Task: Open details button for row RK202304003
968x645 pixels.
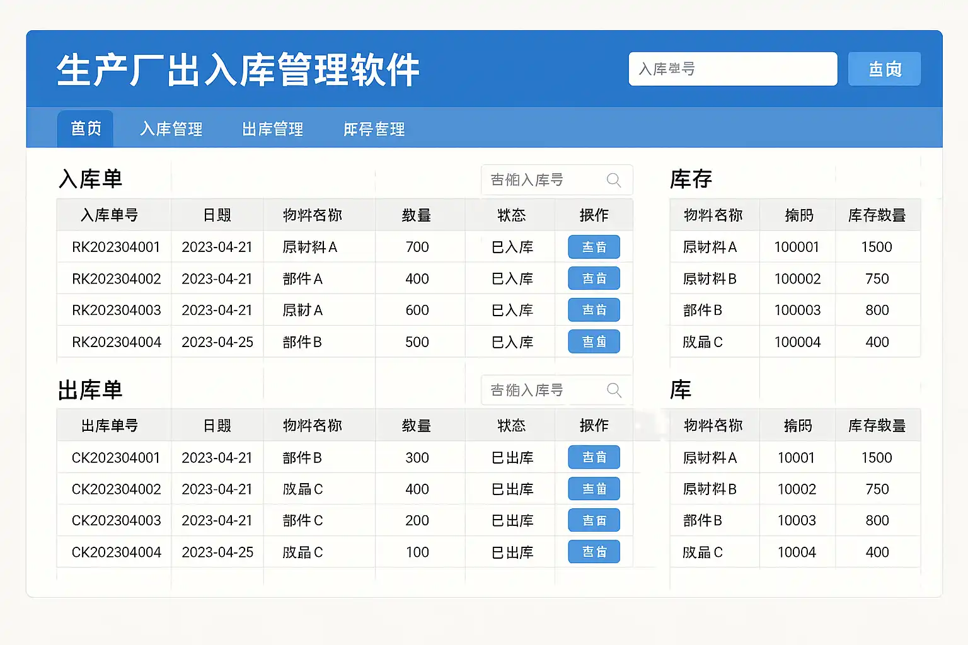Action: point(594,310)
